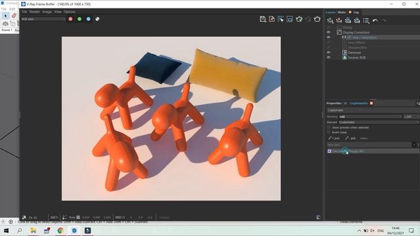Select the Display Correction layer row

click(373, 32)
